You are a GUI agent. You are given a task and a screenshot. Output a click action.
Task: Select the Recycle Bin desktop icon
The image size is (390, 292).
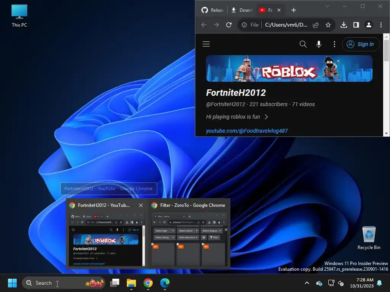tap(369, 238)
